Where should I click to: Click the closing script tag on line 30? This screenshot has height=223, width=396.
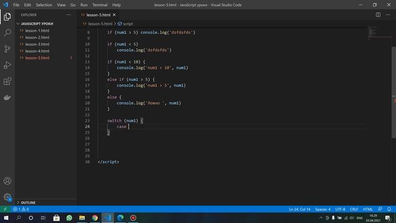(x=108, y=162)
